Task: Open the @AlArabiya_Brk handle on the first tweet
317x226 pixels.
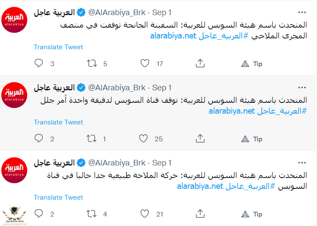Action: point(117,13)
